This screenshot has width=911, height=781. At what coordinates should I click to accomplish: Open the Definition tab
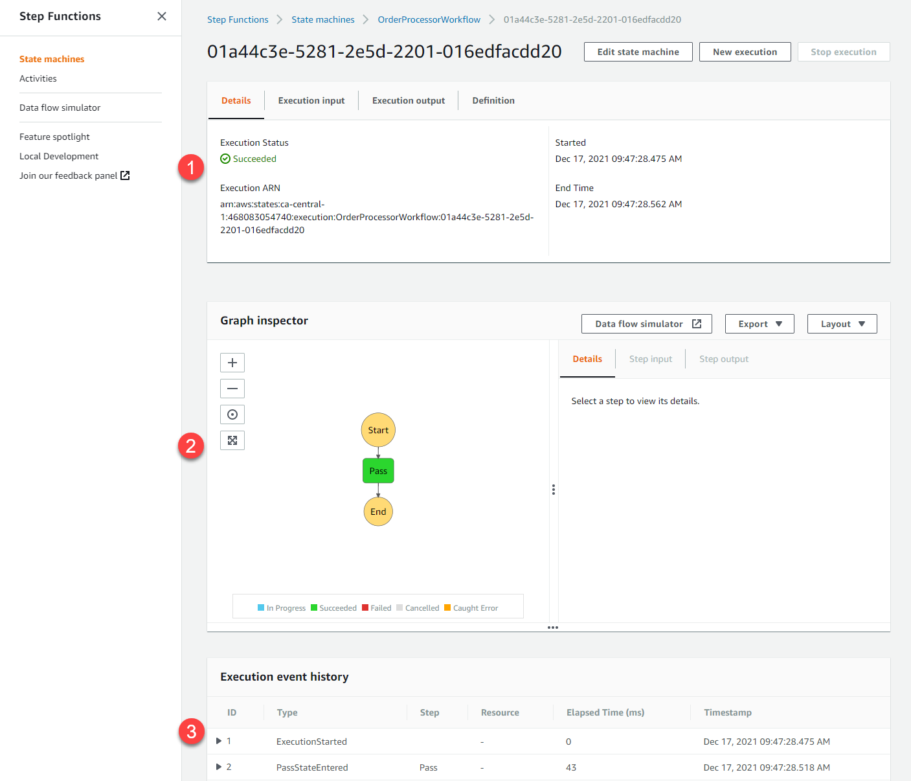coord(493,100)
